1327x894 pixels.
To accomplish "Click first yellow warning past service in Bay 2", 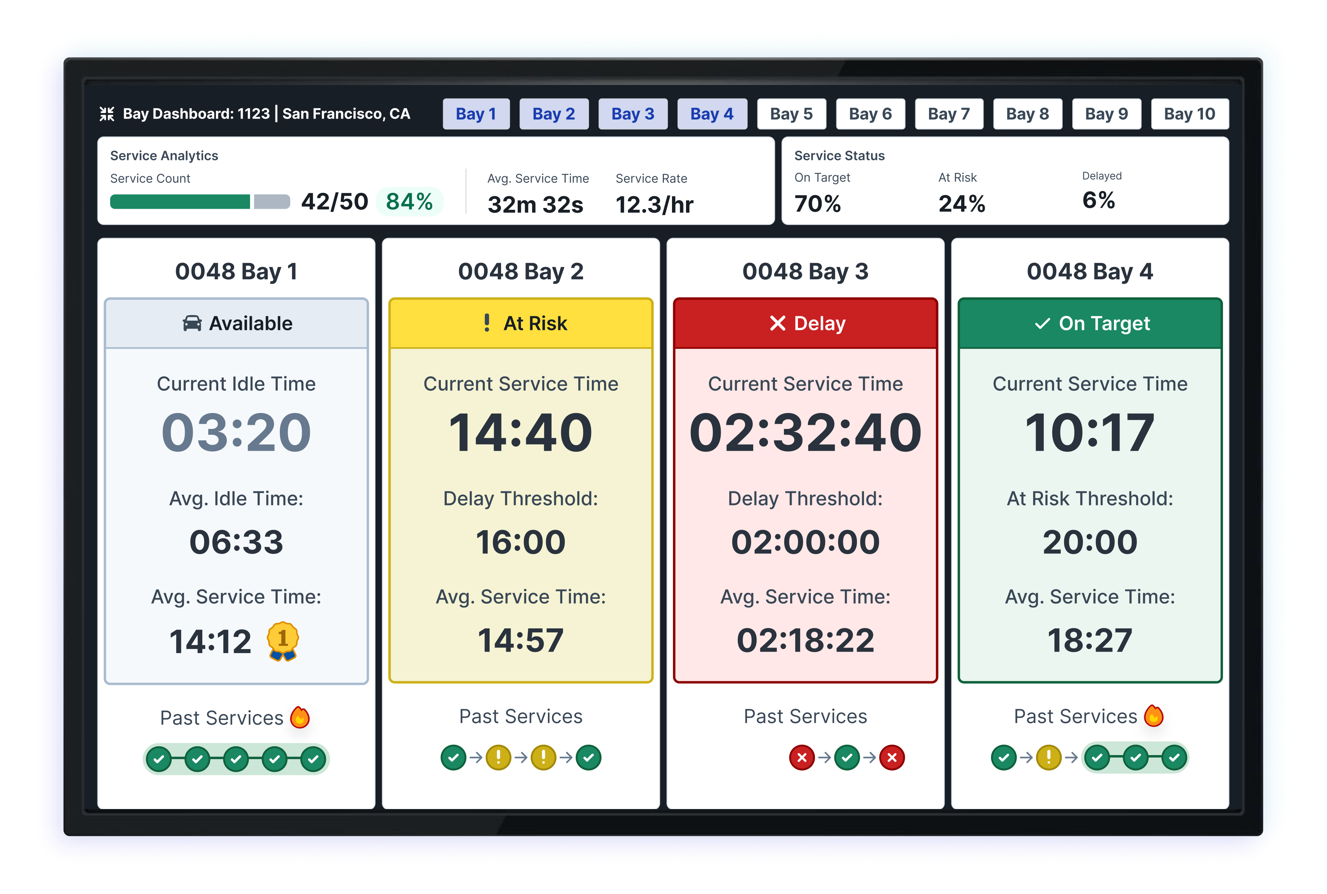I will [498, 758].
